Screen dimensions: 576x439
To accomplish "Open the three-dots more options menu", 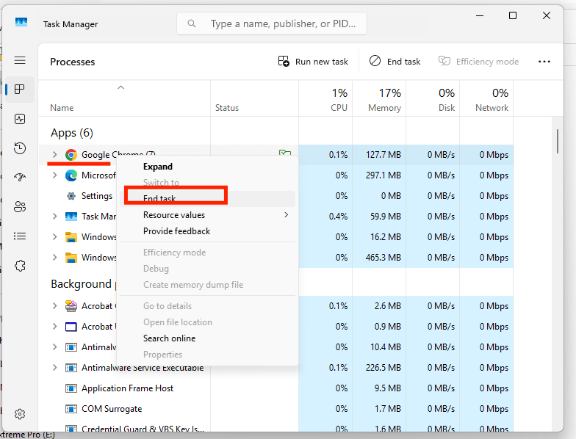I will [544, 62].
